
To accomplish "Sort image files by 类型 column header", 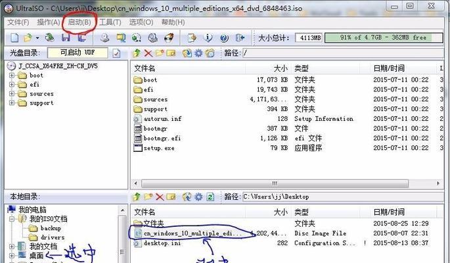I will tap(325, 68).
